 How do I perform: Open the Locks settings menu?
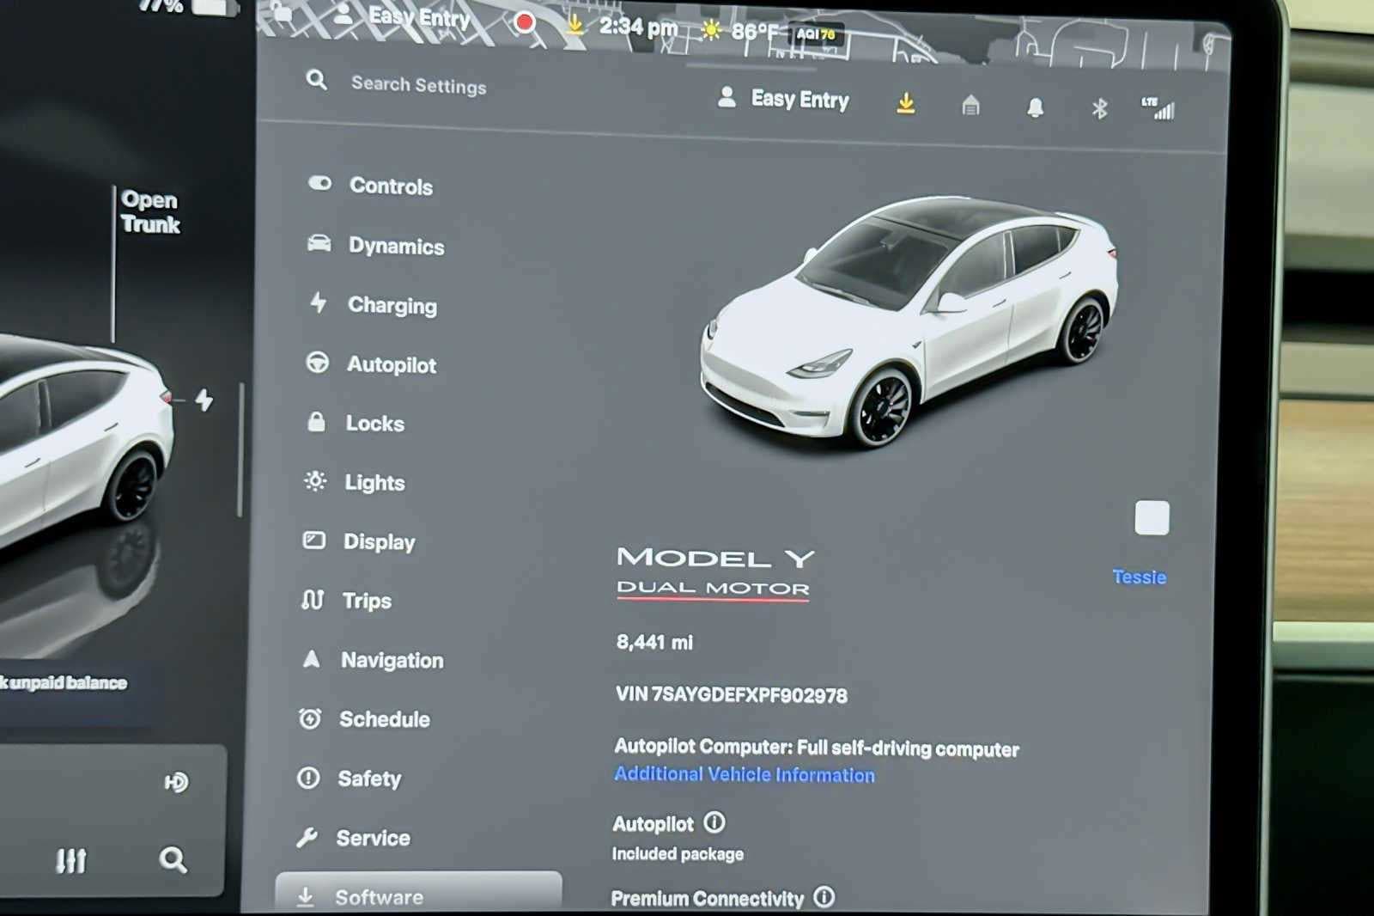(355, 423)
